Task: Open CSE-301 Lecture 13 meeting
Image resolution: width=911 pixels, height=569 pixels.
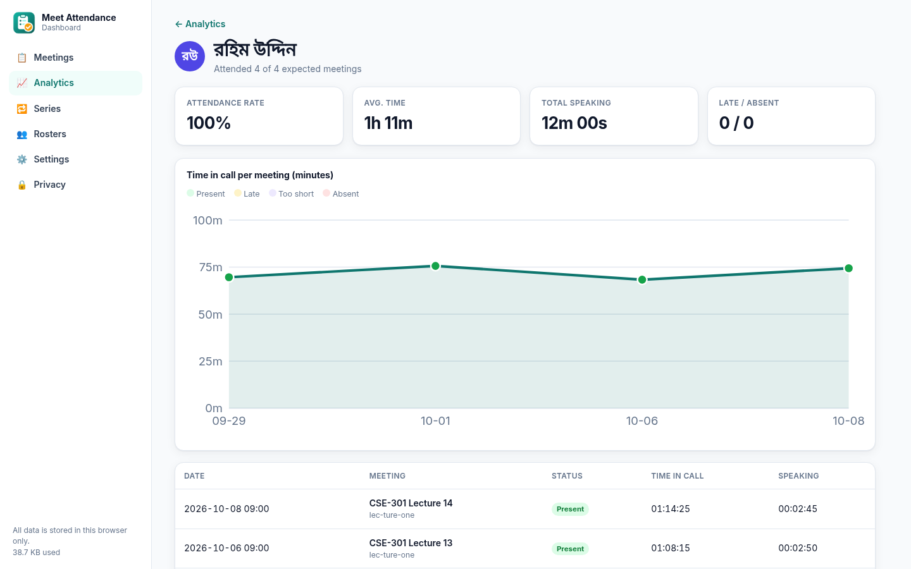Action: 411,543
